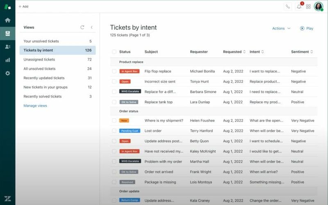The width and height of the screenshot is (328, 205).
Task: Check the Problem with my order ticket
Action: [114, 162]
